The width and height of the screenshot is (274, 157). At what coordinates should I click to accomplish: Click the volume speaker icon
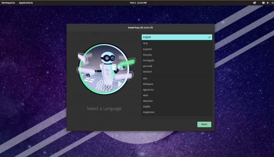click(268, 3)
